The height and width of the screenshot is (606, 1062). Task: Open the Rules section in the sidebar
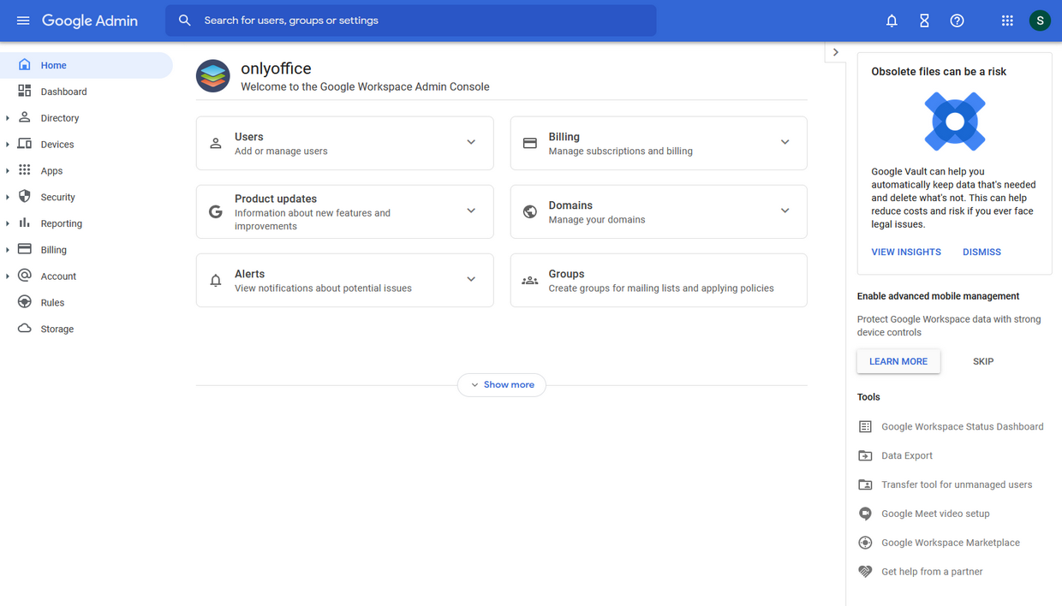point(51,301)
